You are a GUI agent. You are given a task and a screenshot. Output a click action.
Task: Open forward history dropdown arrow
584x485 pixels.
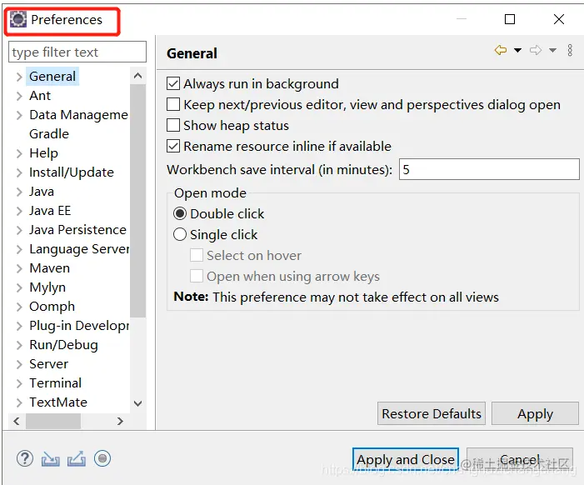[552, 50]
